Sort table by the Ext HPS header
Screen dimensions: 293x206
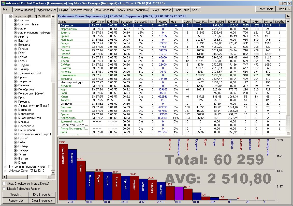point(233,22)
